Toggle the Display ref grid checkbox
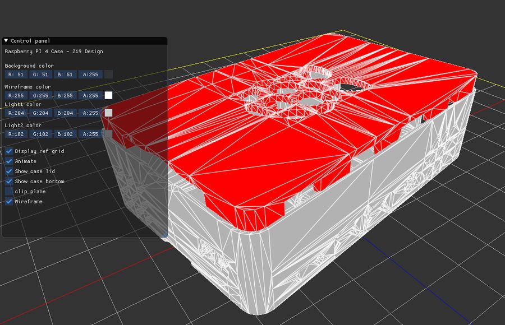 [x=9, y=151]
